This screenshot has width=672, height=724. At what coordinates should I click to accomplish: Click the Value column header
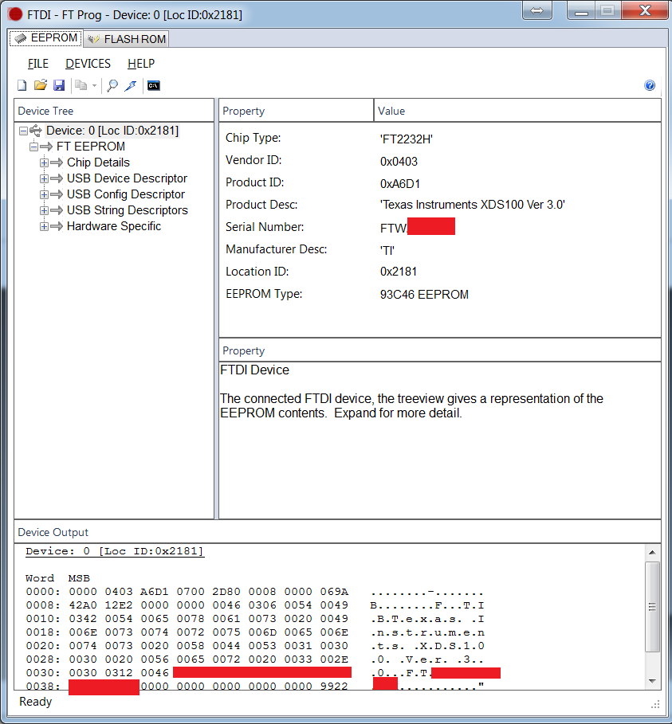[517, 111]
